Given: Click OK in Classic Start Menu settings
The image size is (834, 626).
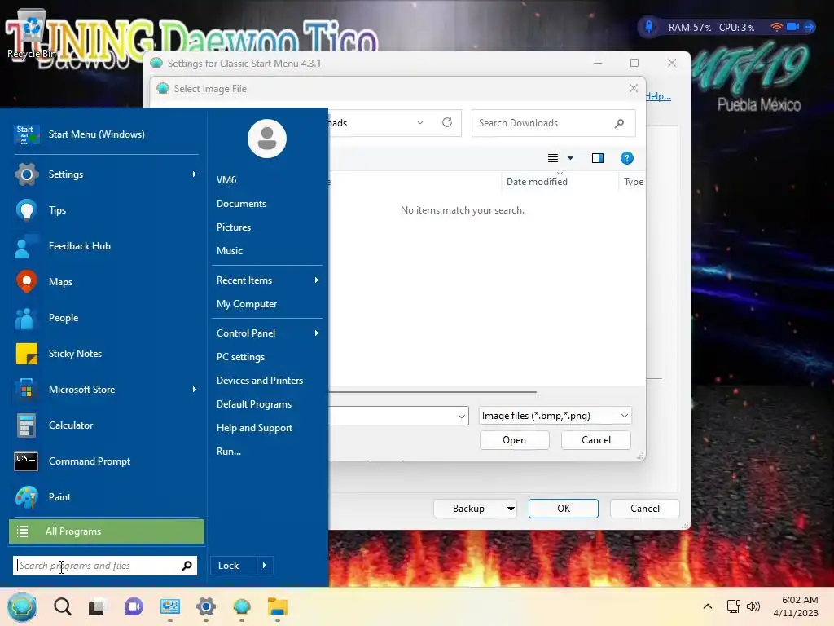Looking at the screenshot, I should point(564,509).
